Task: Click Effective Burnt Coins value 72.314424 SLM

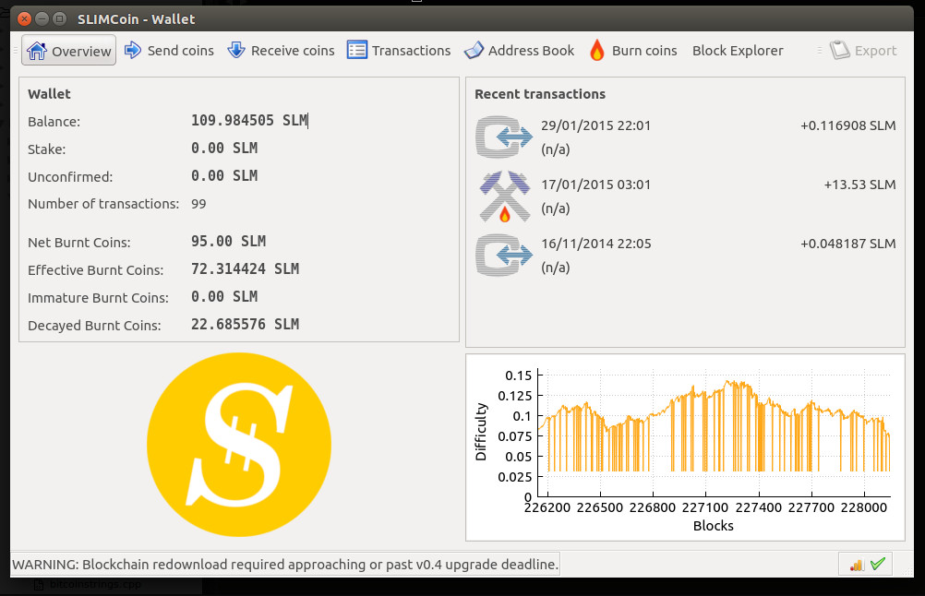Action: pyautogui.click(x=245, y=268)
